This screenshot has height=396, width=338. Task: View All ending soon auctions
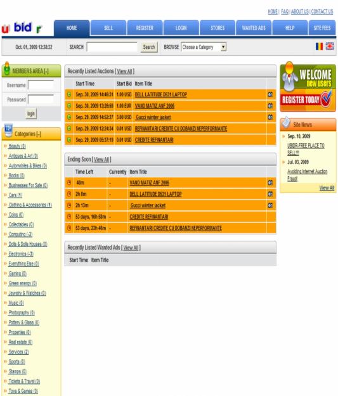[x=101, y=160]
